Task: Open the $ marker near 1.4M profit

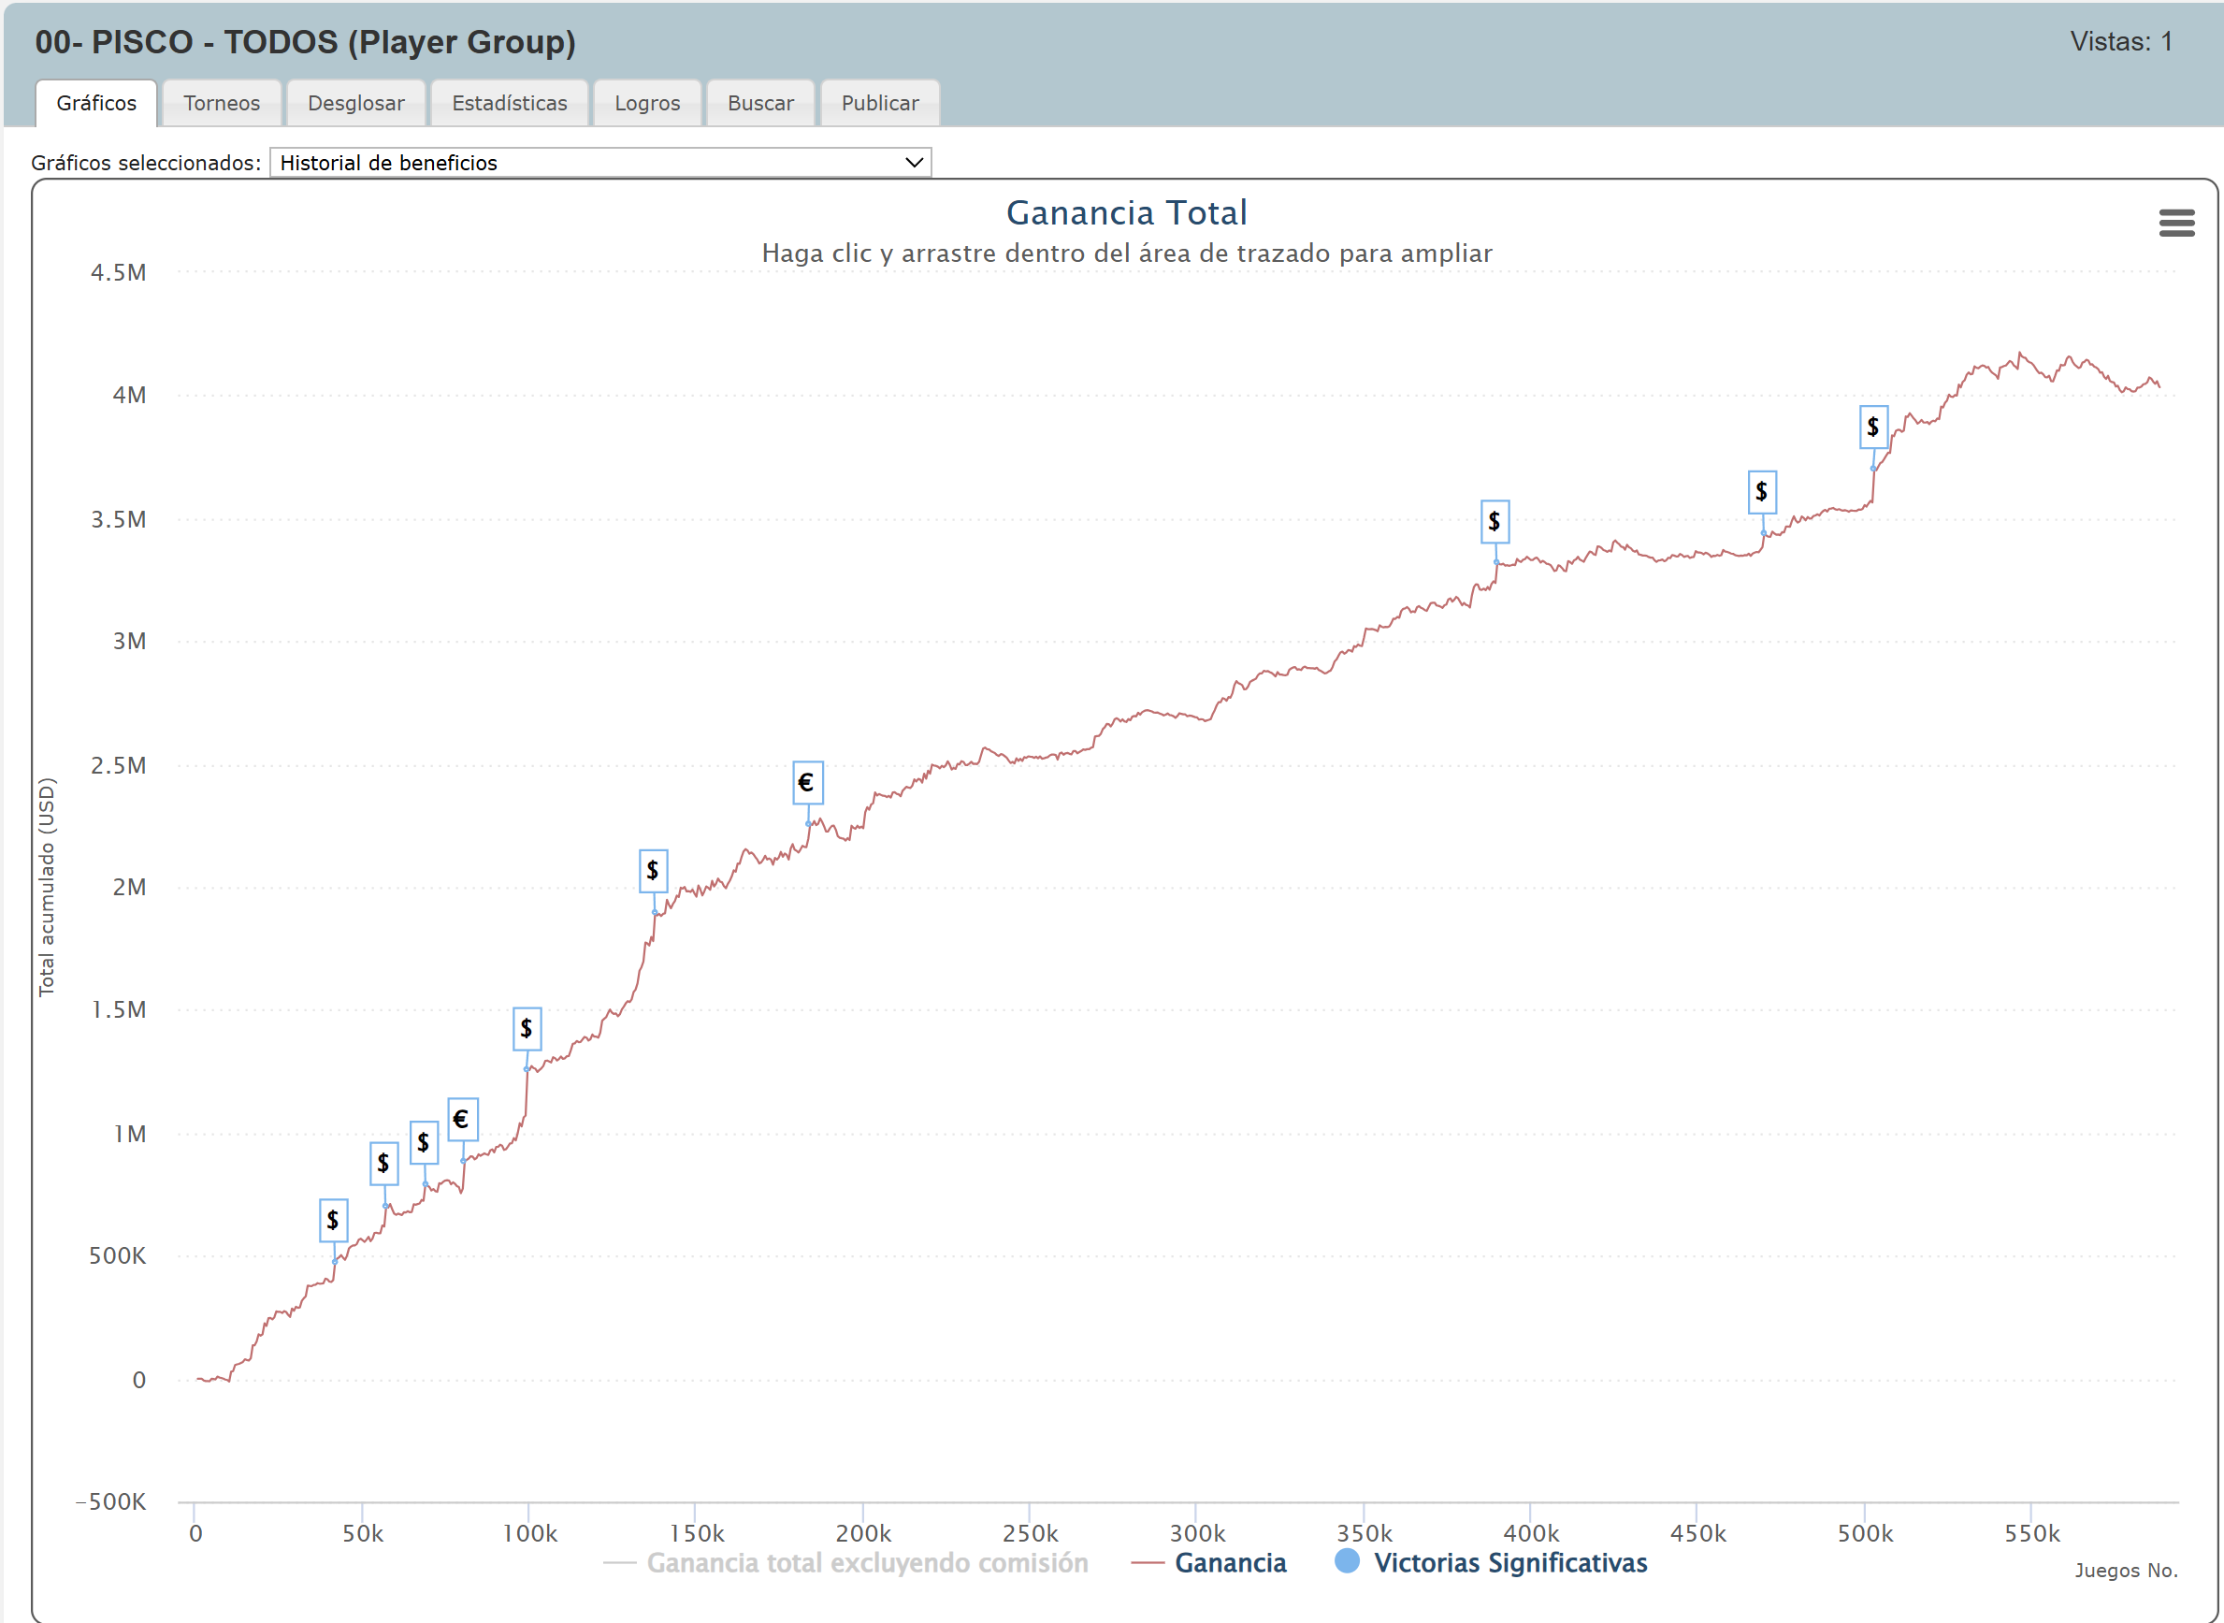Action: point(527,1028)
